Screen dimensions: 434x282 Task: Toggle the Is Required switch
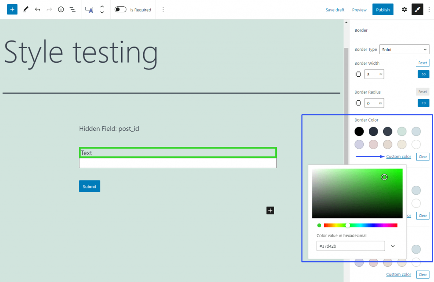pyautogui.click(x=120, y=9)
